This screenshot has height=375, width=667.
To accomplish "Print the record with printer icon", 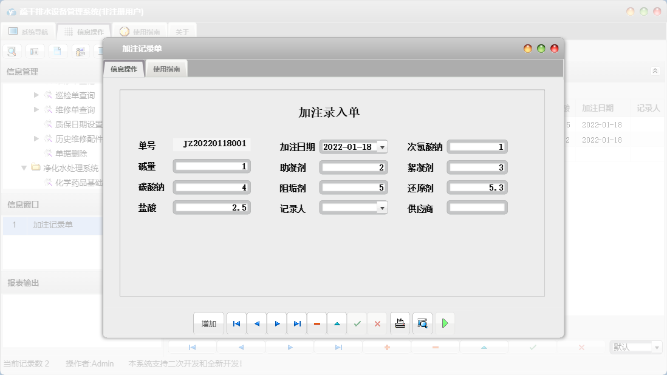I will click(x=400, y=324).
